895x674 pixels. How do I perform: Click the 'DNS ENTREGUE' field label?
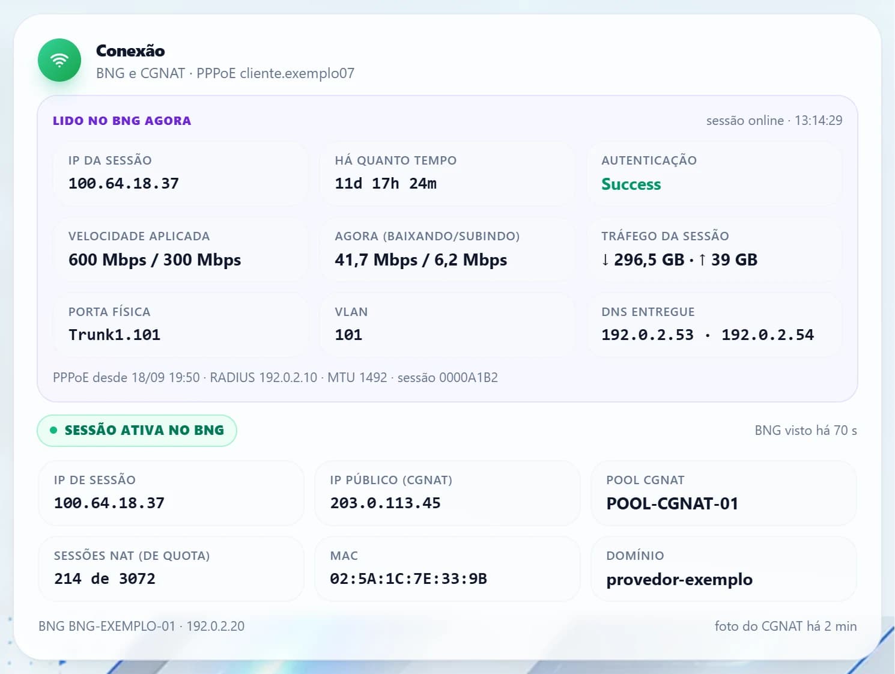pyautogui.click(x=648, y=312)
